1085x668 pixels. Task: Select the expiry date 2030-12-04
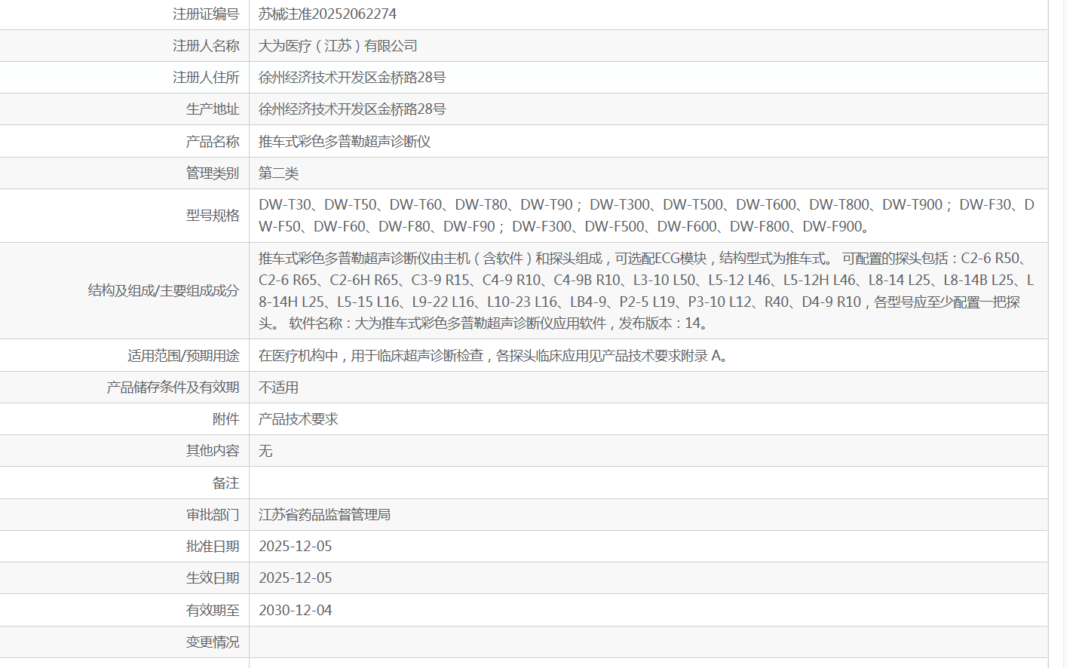coord(296,611)
